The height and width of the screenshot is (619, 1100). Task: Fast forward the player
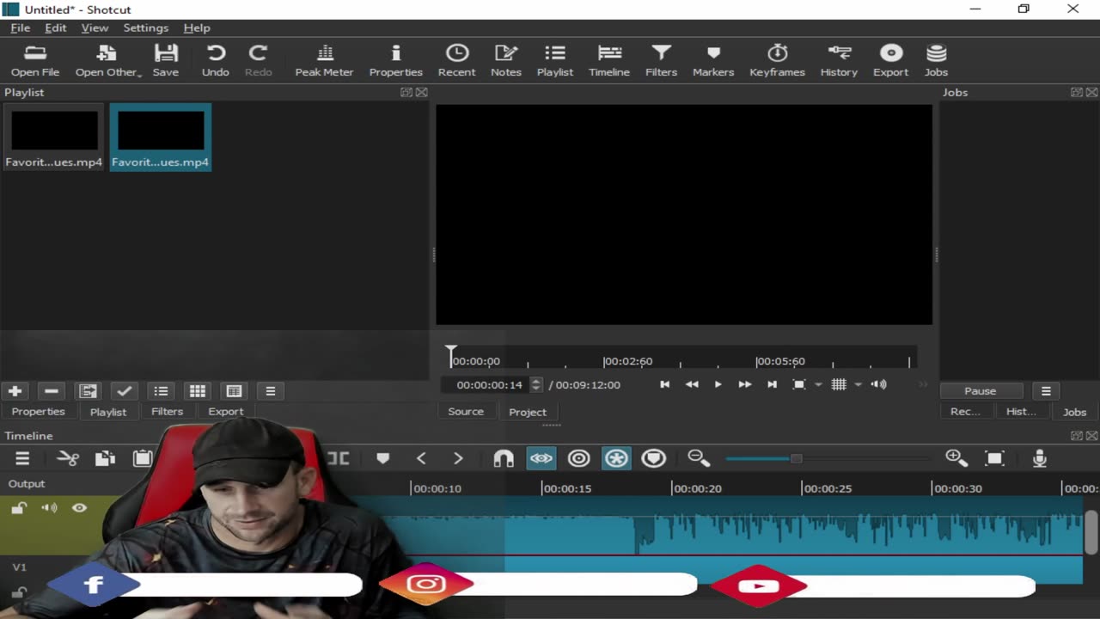click(x=745, y=384)
